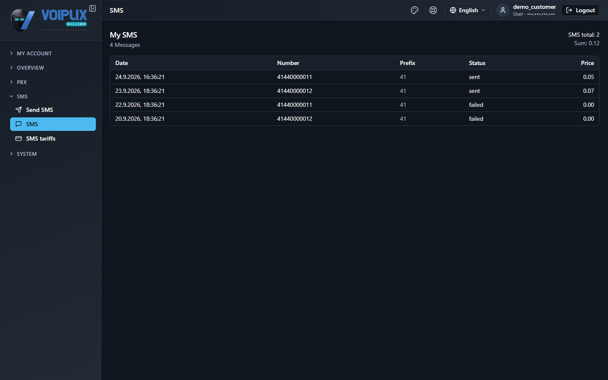Select the date 24.9.2026, 16:36:21
The height and width of the screenshot is (380, 608).
click(x=140, y=77)
